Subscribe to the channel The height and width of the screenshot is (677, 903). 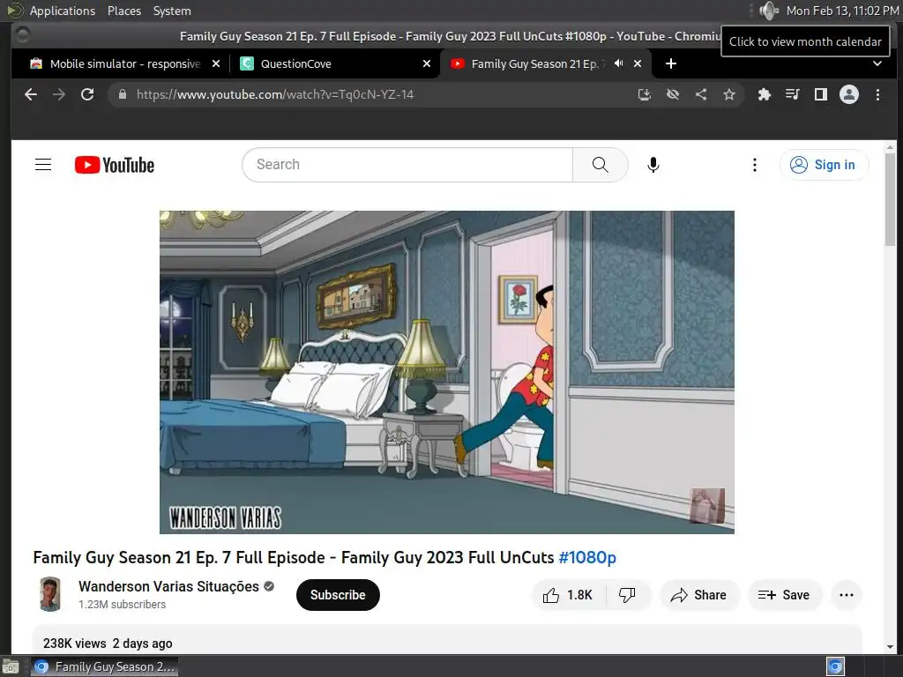tap(338, 595)
